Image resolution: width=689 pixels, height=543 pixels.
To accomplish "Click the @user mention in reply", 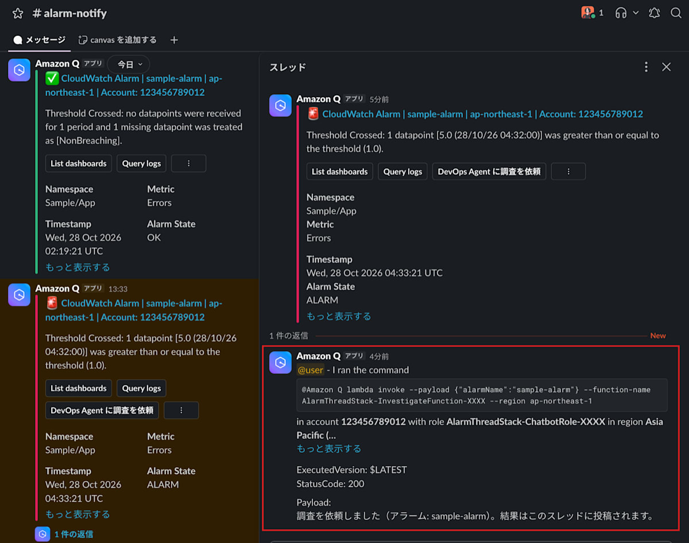I will point(310,369).
